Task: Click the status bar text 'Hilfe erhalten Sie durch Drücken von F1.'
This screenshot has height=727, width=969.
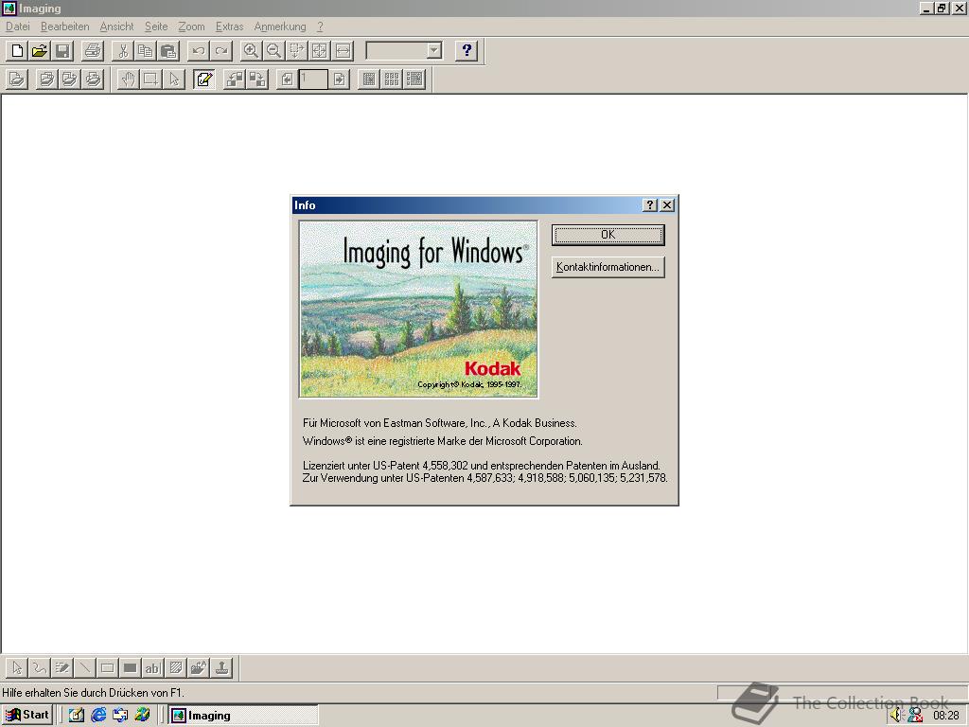Action: tap(94, 692)
